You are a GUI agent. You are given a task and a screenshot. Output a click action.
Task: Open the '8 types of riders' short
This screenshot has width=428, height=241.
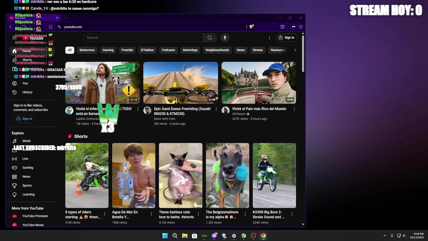pyautogui.click(x=87, y=175)
